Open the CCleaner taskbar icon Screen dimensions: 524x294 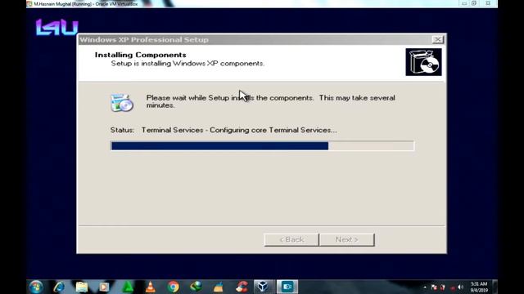(x=242, y=287)
